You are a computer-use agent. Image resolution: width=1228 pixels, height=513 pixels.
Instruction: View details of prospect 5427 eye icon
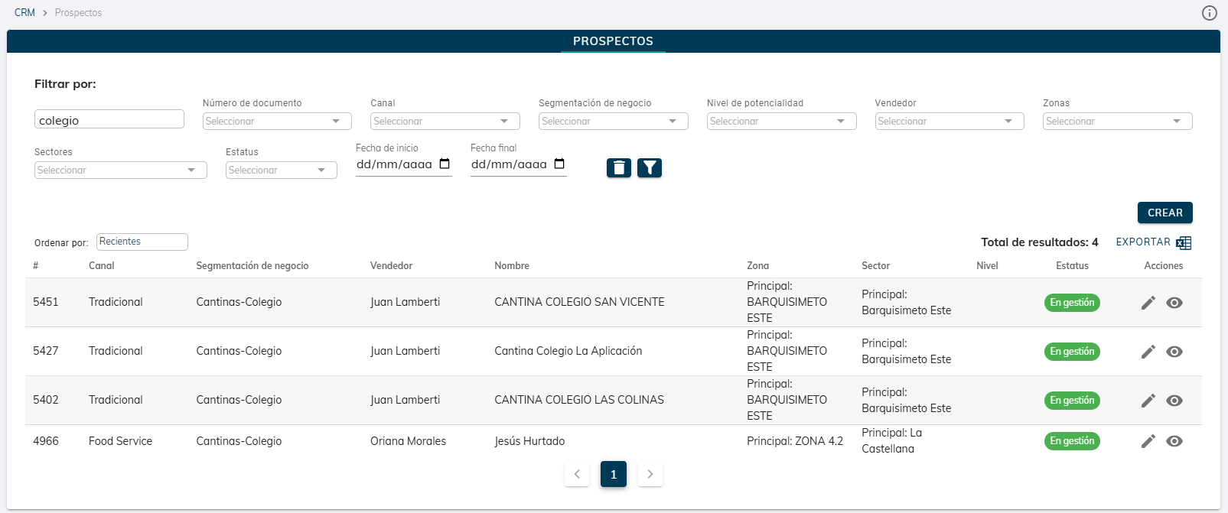[x=1174, y=352]
